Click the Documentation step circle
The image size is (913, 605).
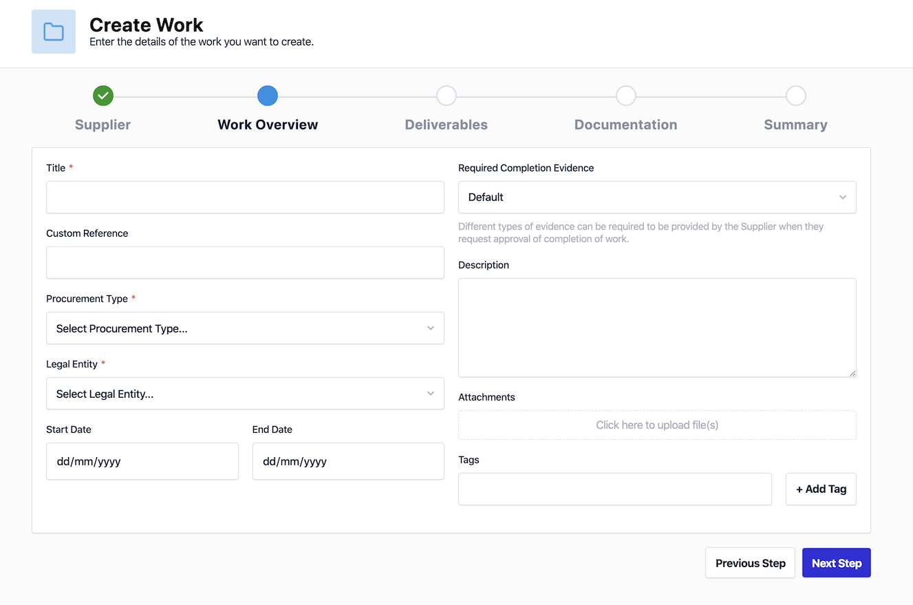coord(626,96)
